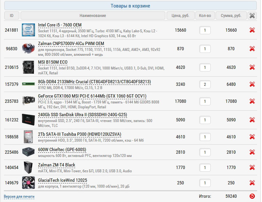The width and height of the screenshot is (262, 202).
Task: Open GeForce GTX1060 MSI PCI-E link
Action: 92,96
